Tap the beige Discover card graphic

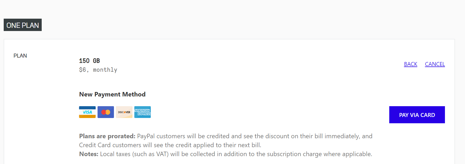click(124, 112)
